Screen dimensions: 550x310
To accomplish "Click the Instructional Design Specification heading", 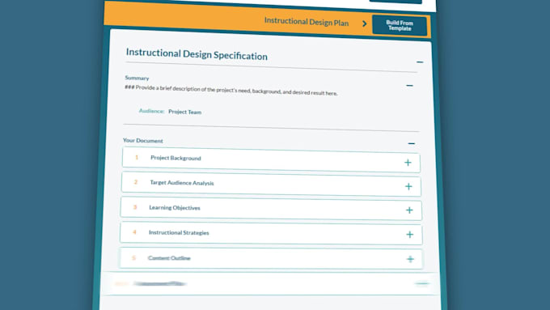I will coord(197,54).
